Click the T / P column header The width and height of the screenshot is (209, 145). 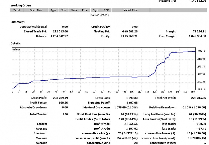tap(106, 10)
